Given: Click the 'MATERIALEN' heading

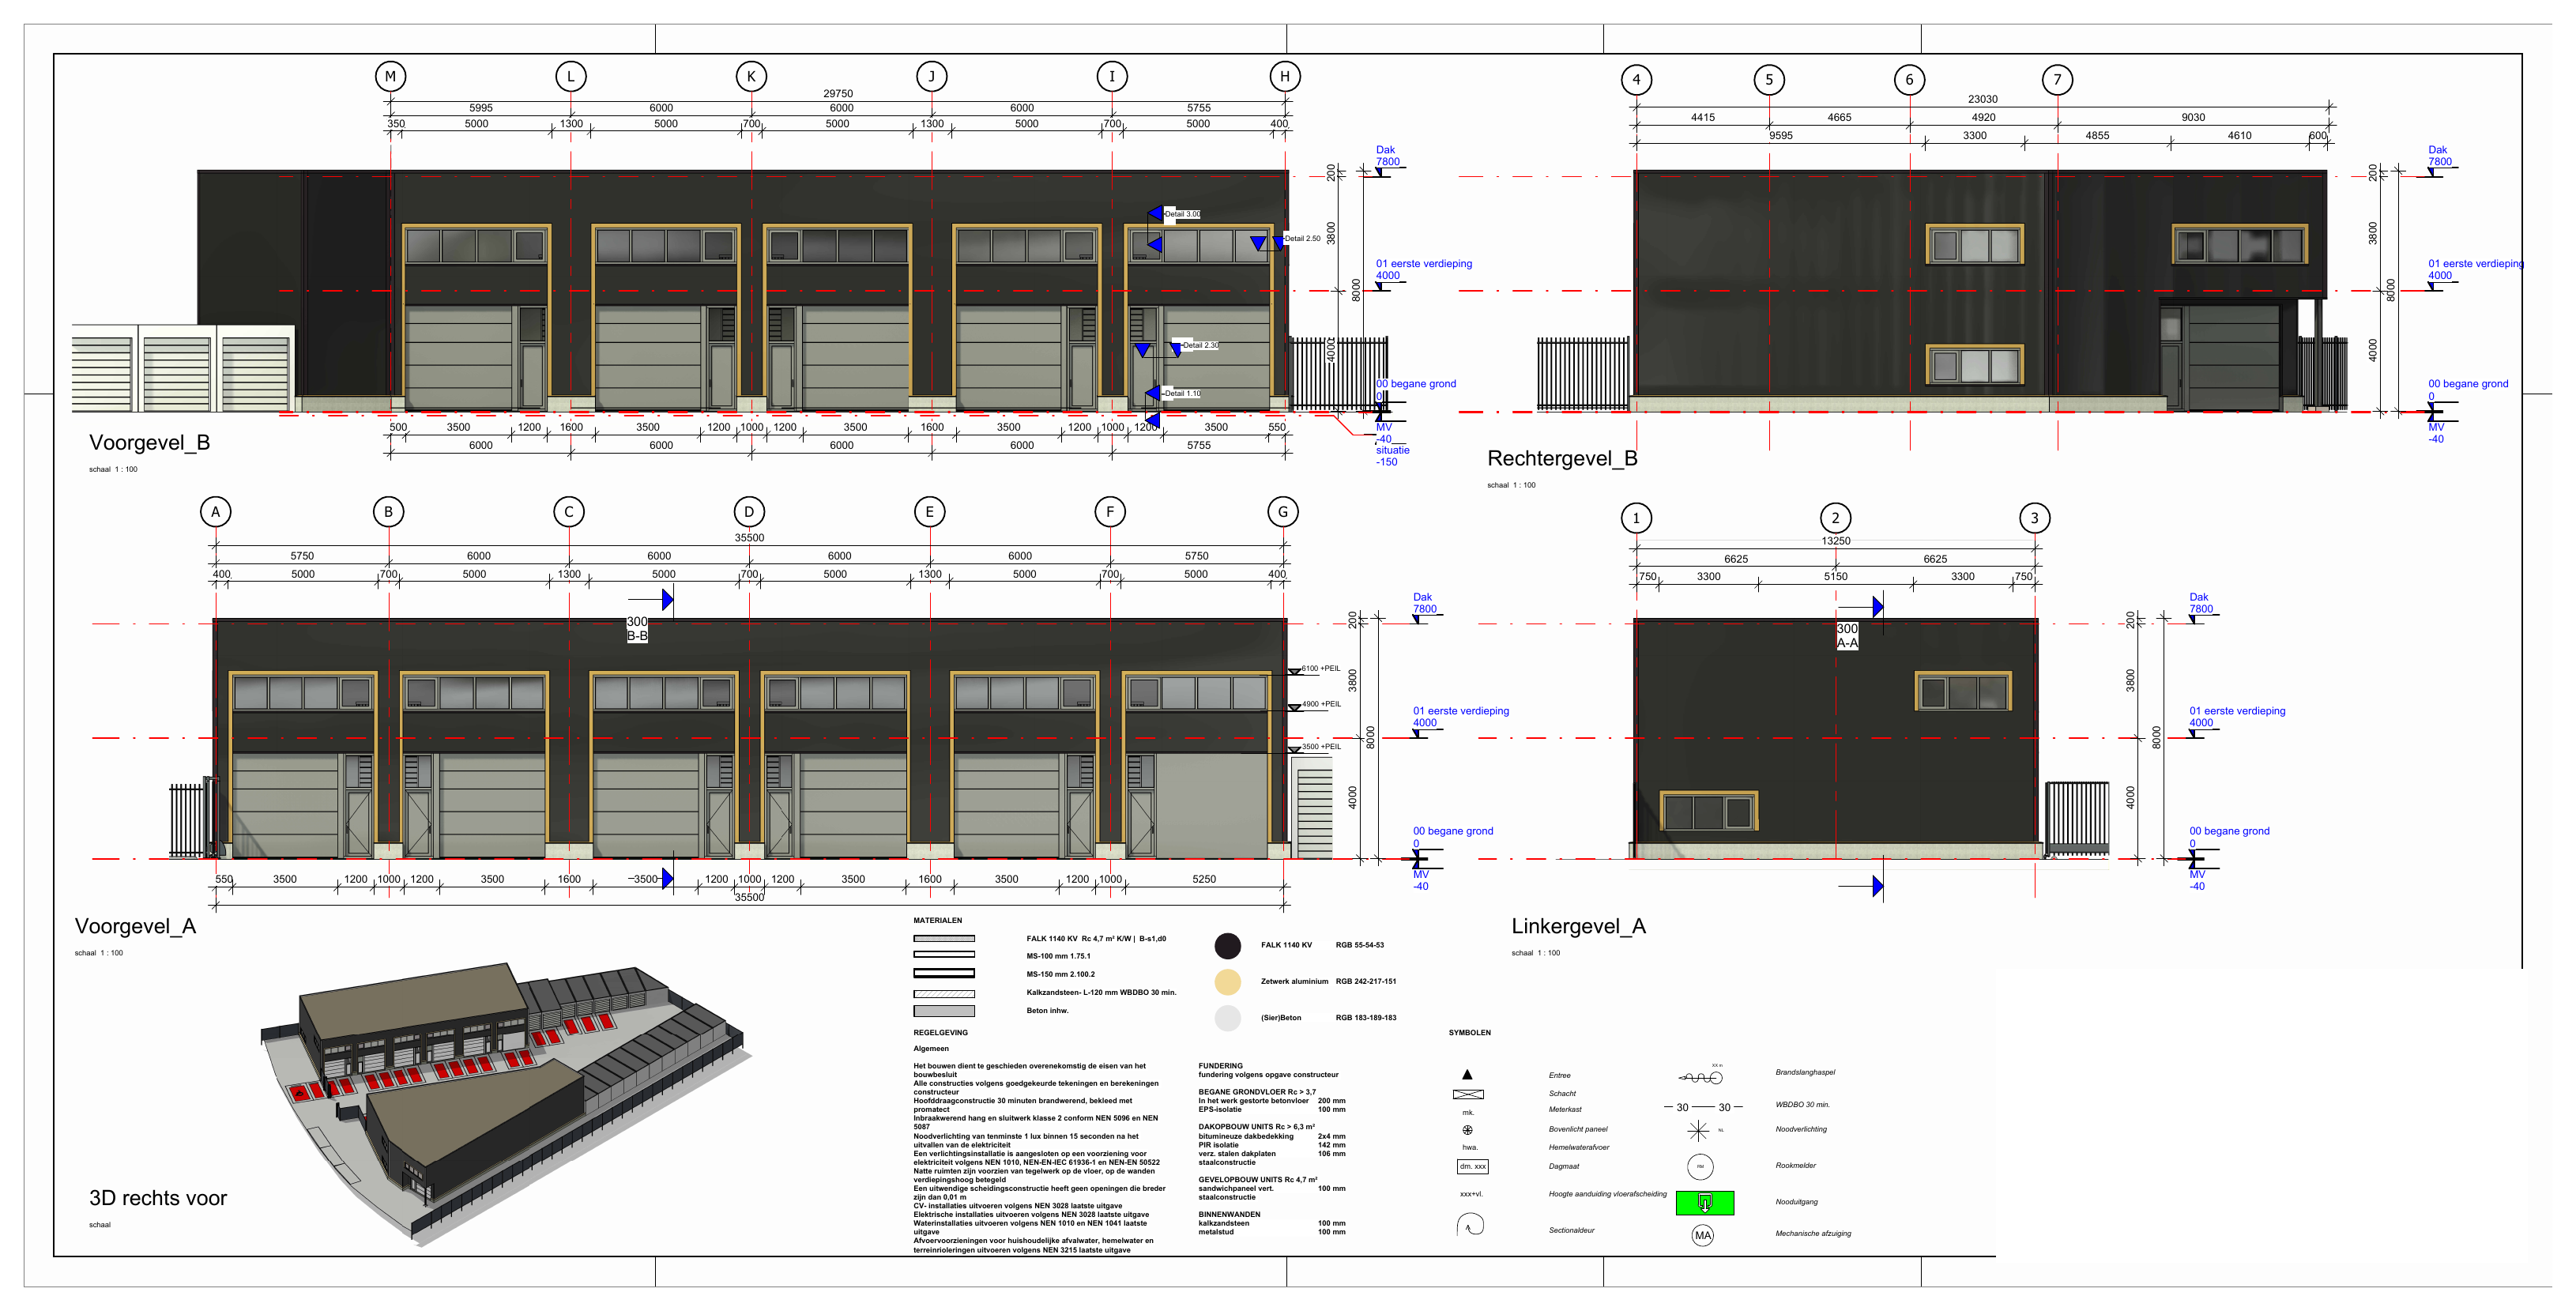Looking at the screenshot, I should pos(937,920).
